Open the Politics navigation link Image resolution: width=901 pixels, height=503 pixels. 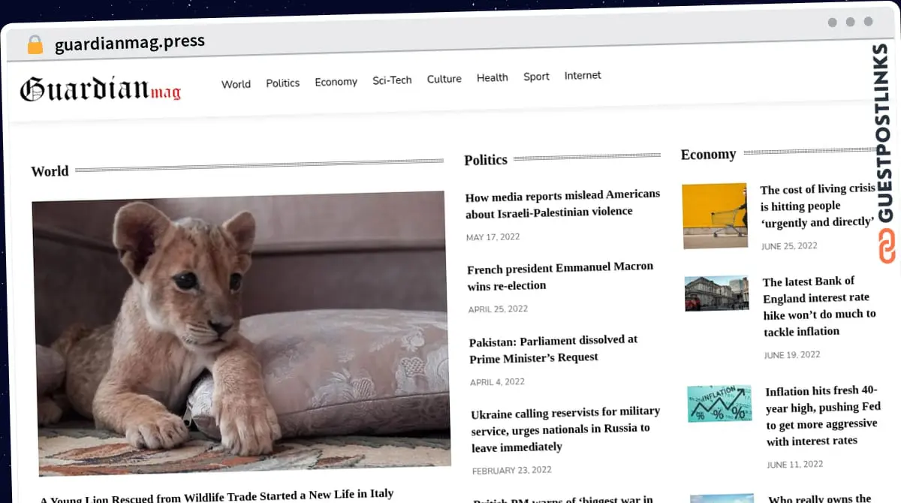pyautogui.click(x=282, y=83)
